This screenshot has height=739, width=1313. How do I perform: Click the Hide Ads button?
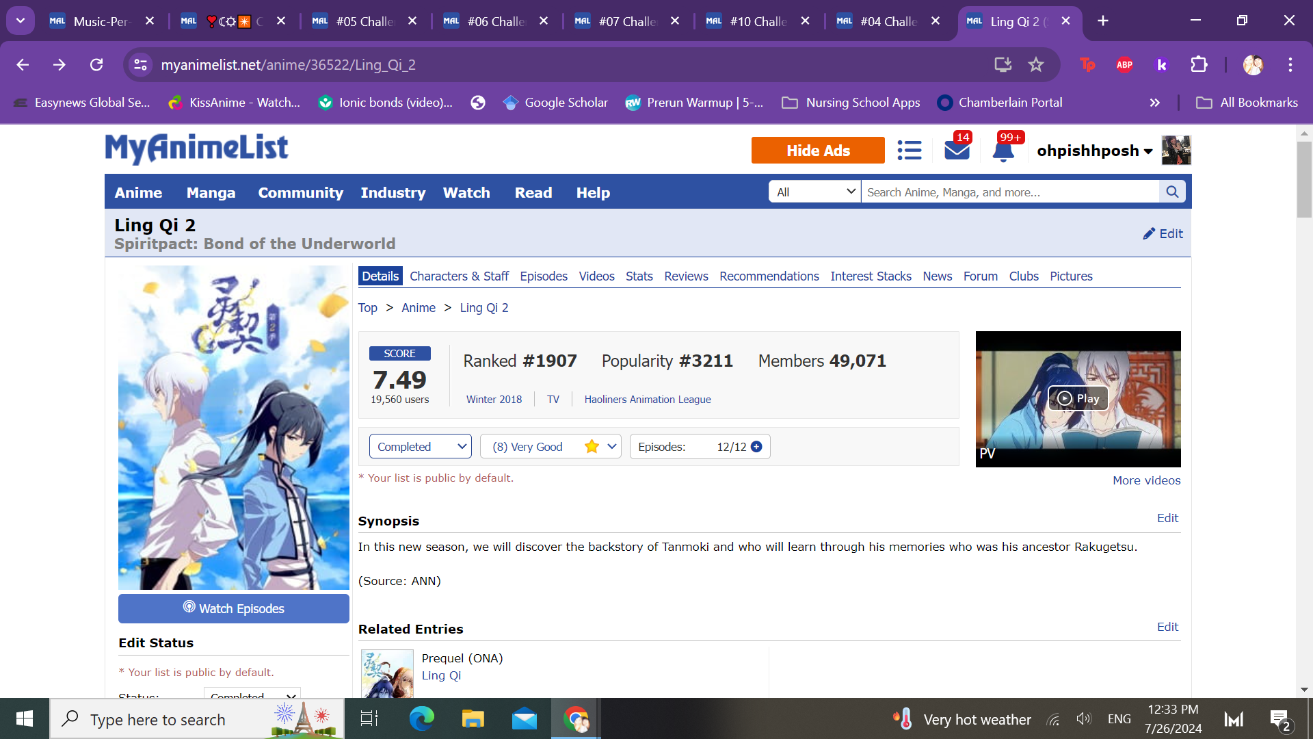[x=818, y=151]
